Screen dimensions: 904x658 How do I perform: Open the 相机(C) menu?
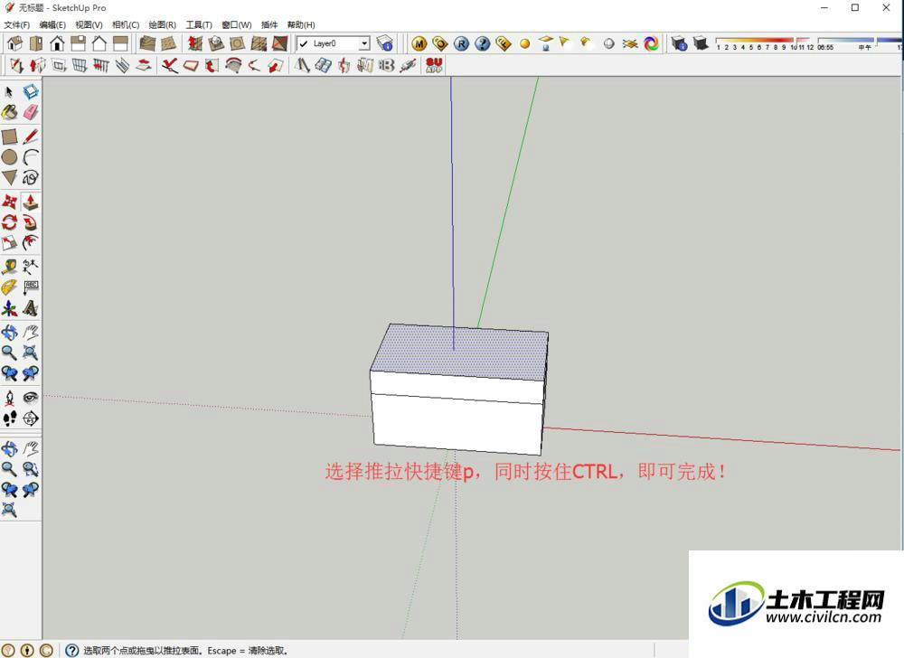coord(125,24)
